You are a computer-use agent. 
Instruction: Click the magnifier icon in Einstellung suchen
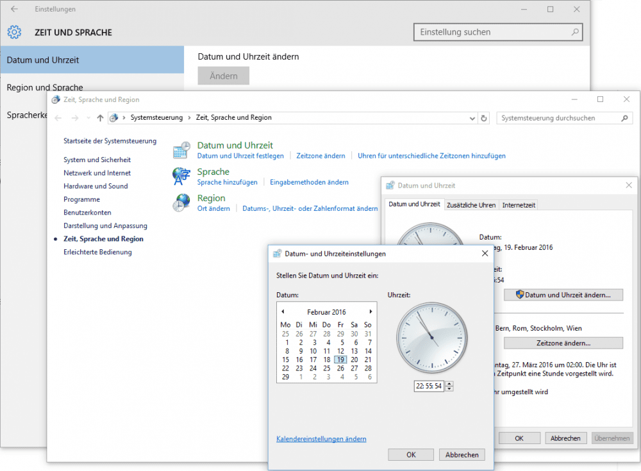[x=576, y=31]
